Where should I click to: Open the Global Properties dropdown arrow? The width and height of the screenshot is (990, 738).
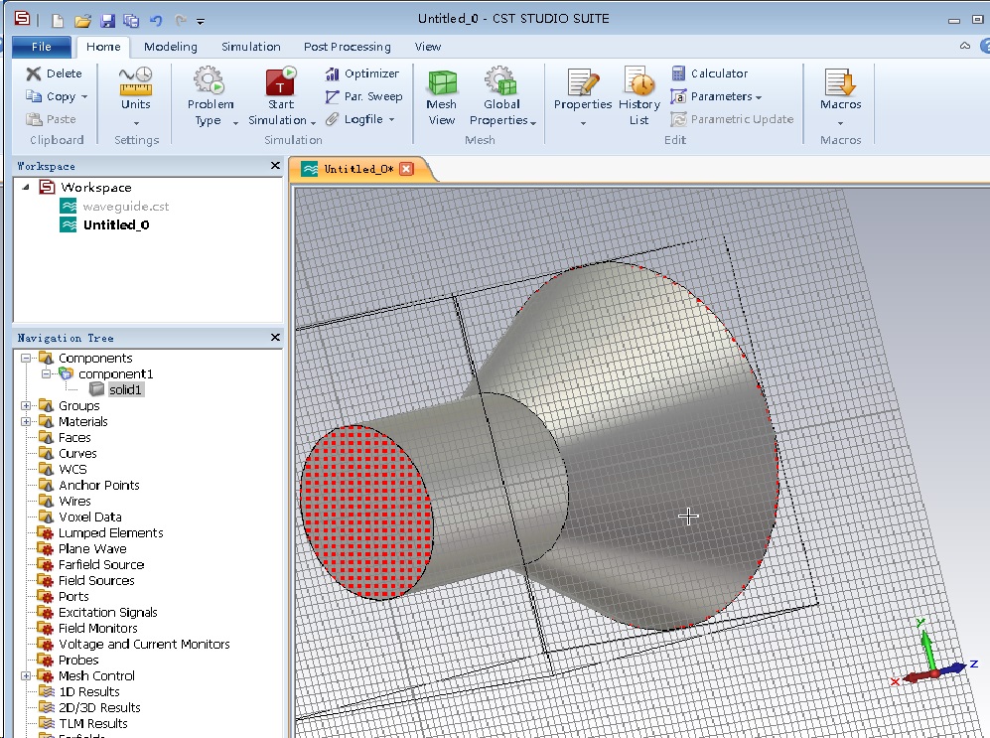(533, 123)
